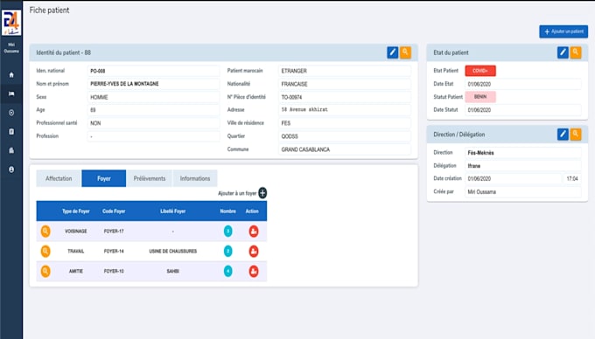The width and height of the screenshot is (595, 339).
Task: Click Ajouter à un foyer label
Action: click(x=237, y=193)
